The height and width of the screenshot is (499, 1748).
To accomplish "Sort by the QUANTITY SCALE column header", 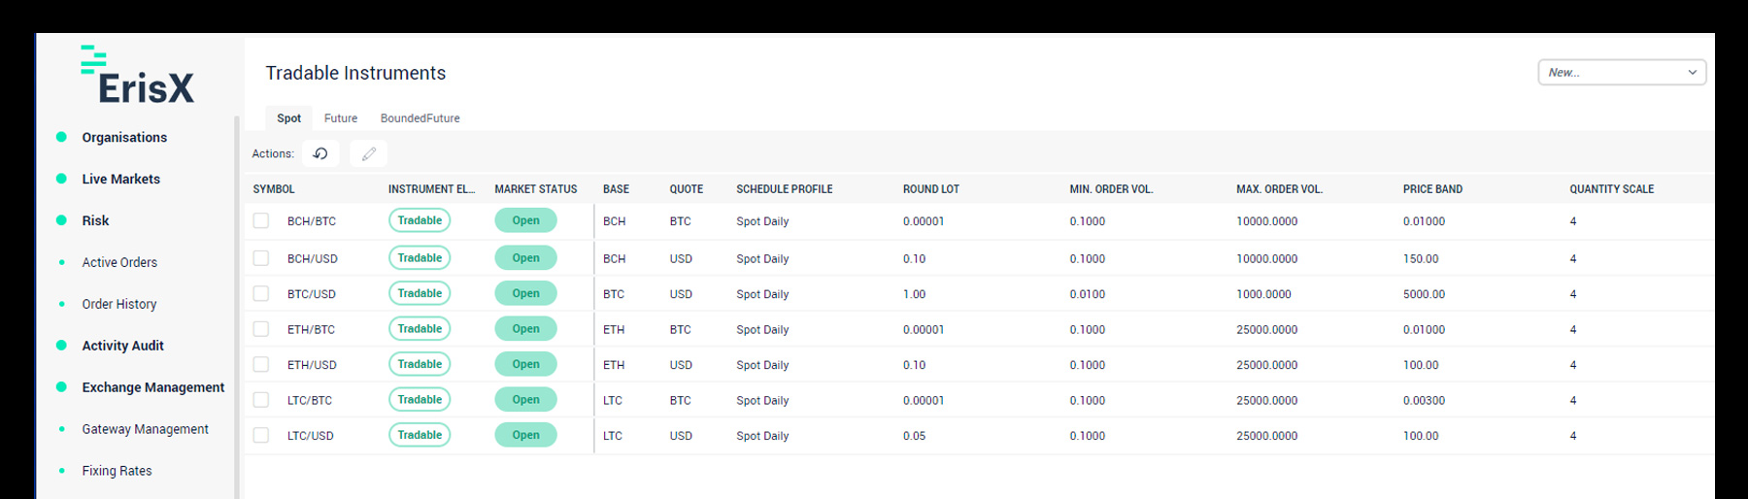I will coord(1611,189).
